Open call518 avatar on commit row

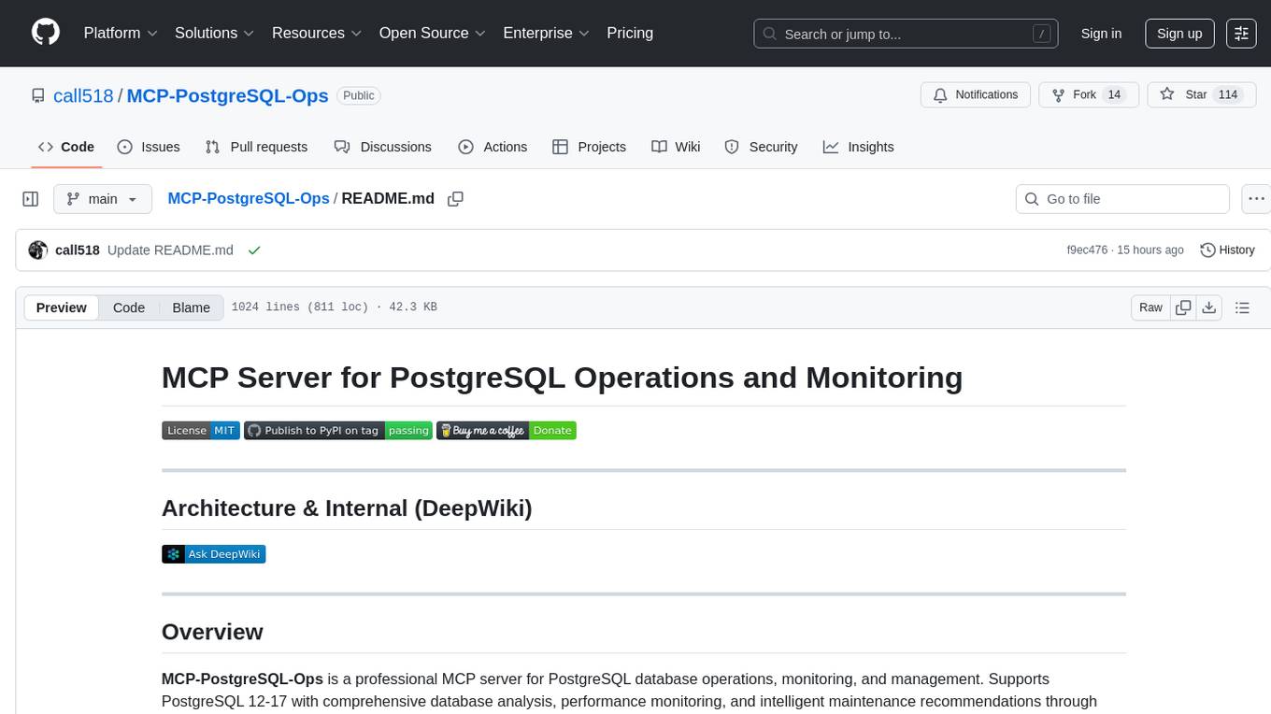click(38, 250)
